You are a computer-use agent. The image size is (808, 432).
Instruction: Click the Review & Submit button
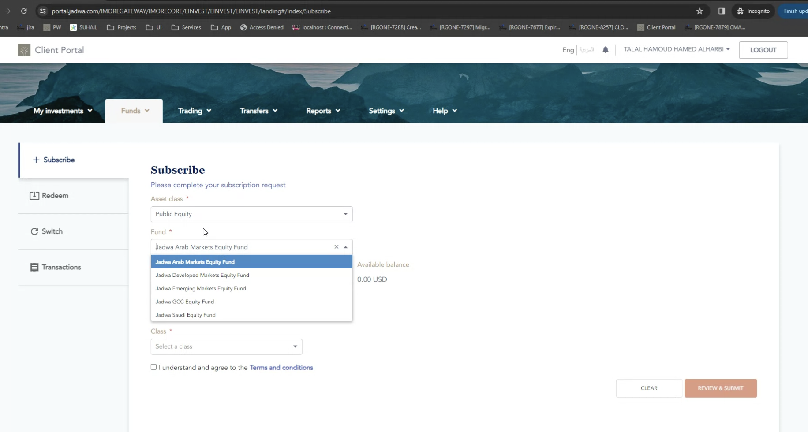(x=720, y=388)
